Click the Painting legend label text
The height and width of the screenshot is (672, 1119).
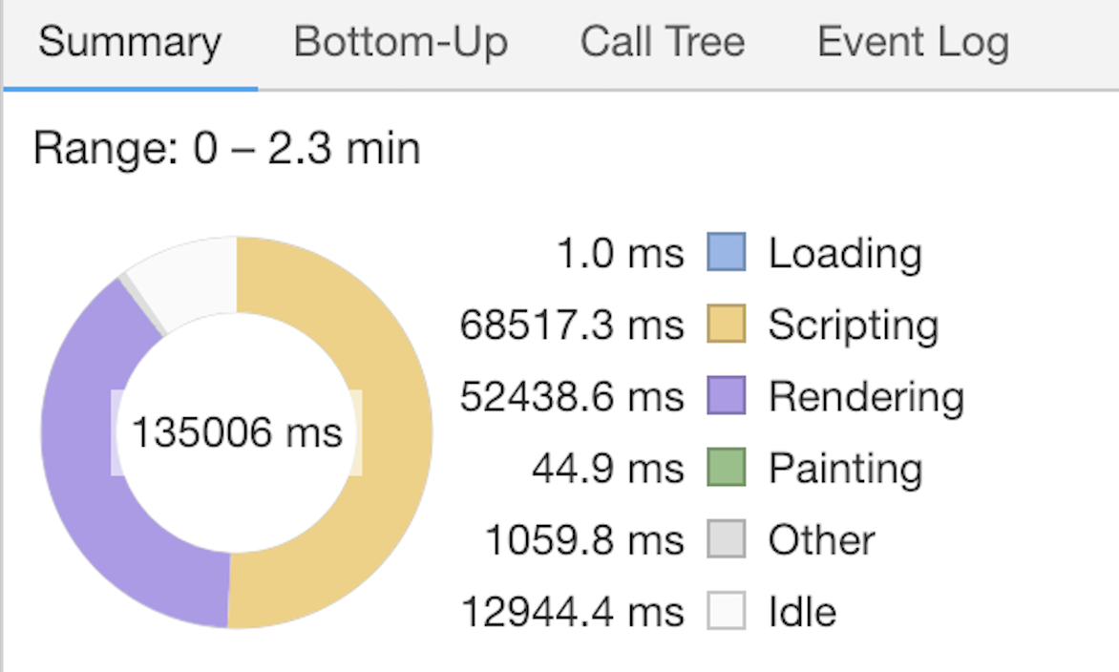[845, 469]
